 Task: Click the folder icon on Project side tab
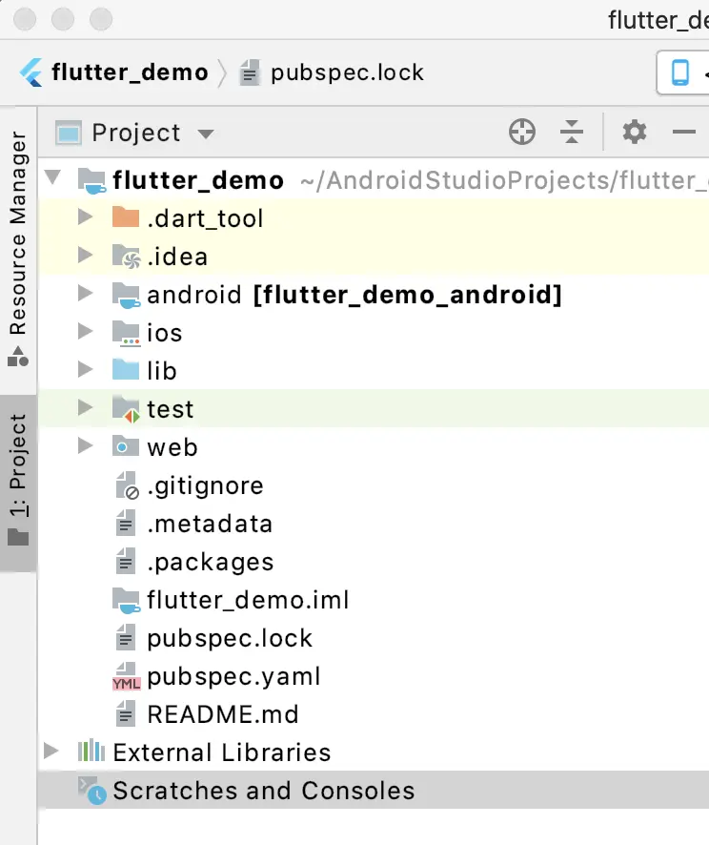tap(18, 537)
